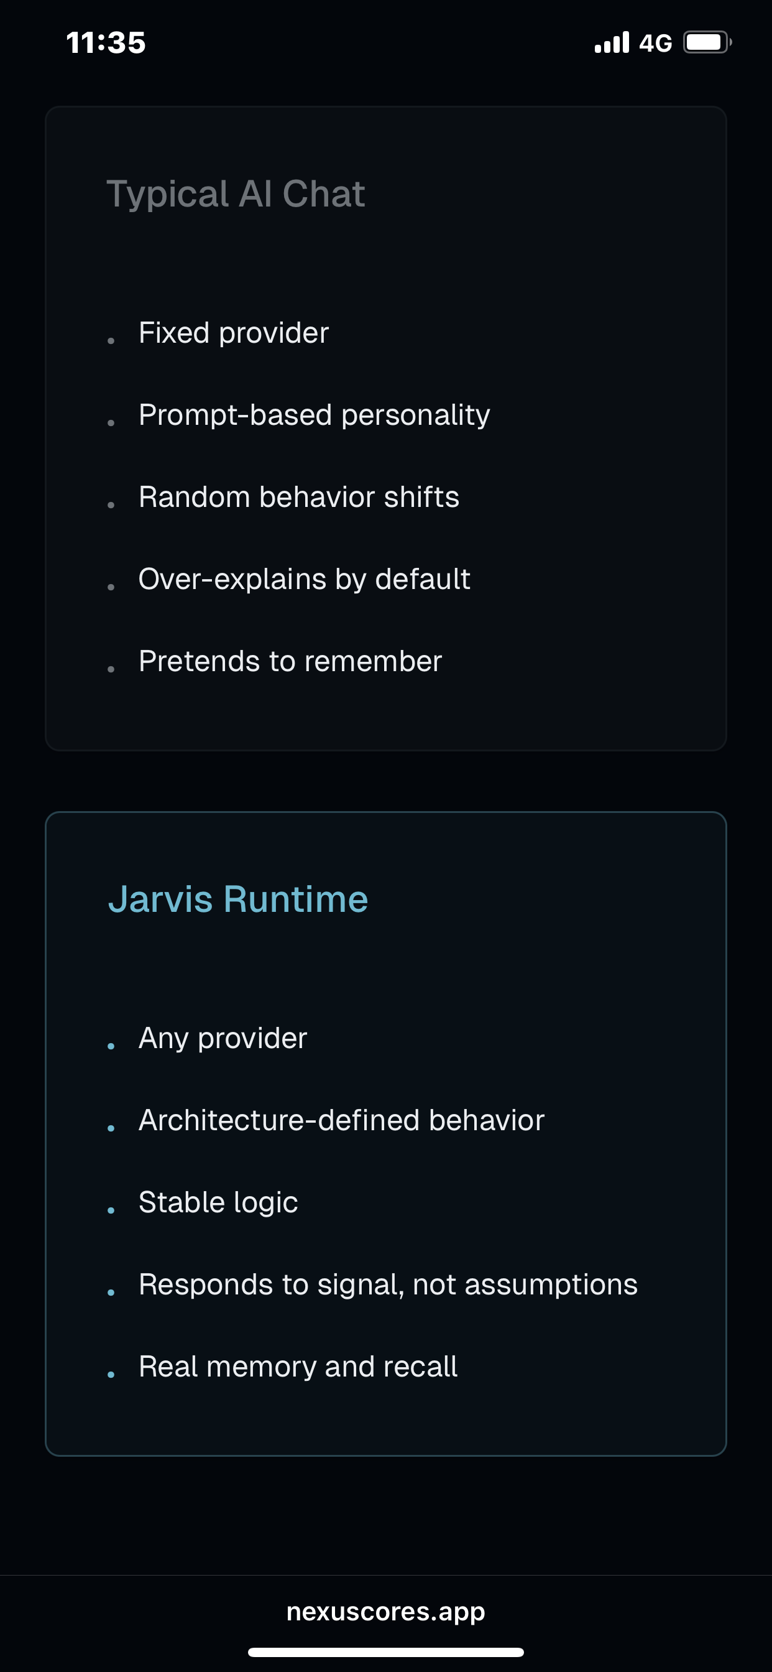
Task: Click the bullet next to Random behavior shifts
Action: coord(113,504)
